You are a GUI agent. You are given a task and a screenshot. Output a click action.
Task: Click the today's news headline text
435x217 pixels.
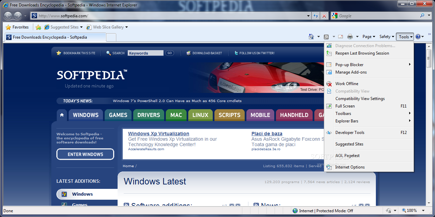[177, 101]
